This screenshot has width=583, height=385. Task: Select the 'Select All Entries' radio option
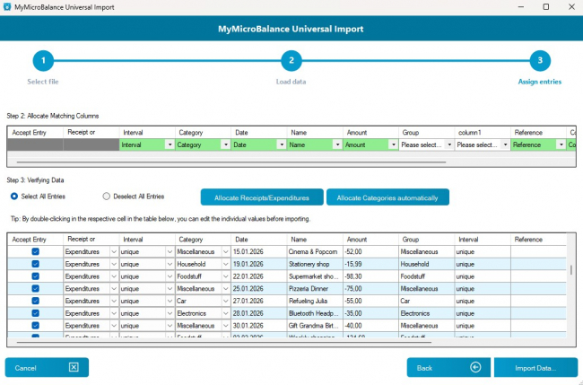click(x=14, y=196)
